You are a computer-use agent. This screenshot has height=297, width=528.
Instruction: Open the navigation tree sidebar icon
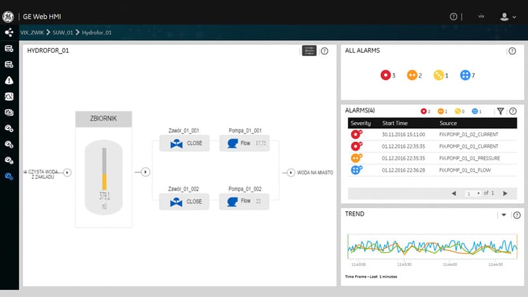[9, 32]
